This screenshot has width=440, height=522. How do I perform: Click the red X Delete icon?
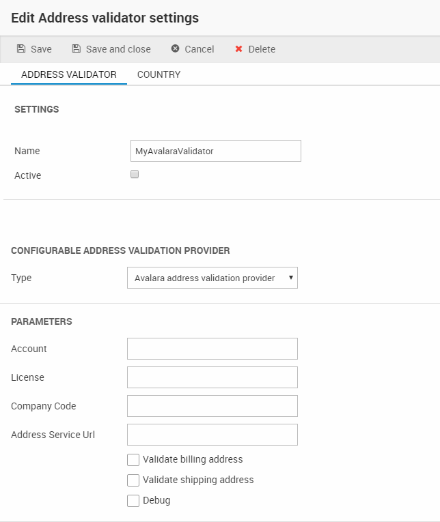238,49
